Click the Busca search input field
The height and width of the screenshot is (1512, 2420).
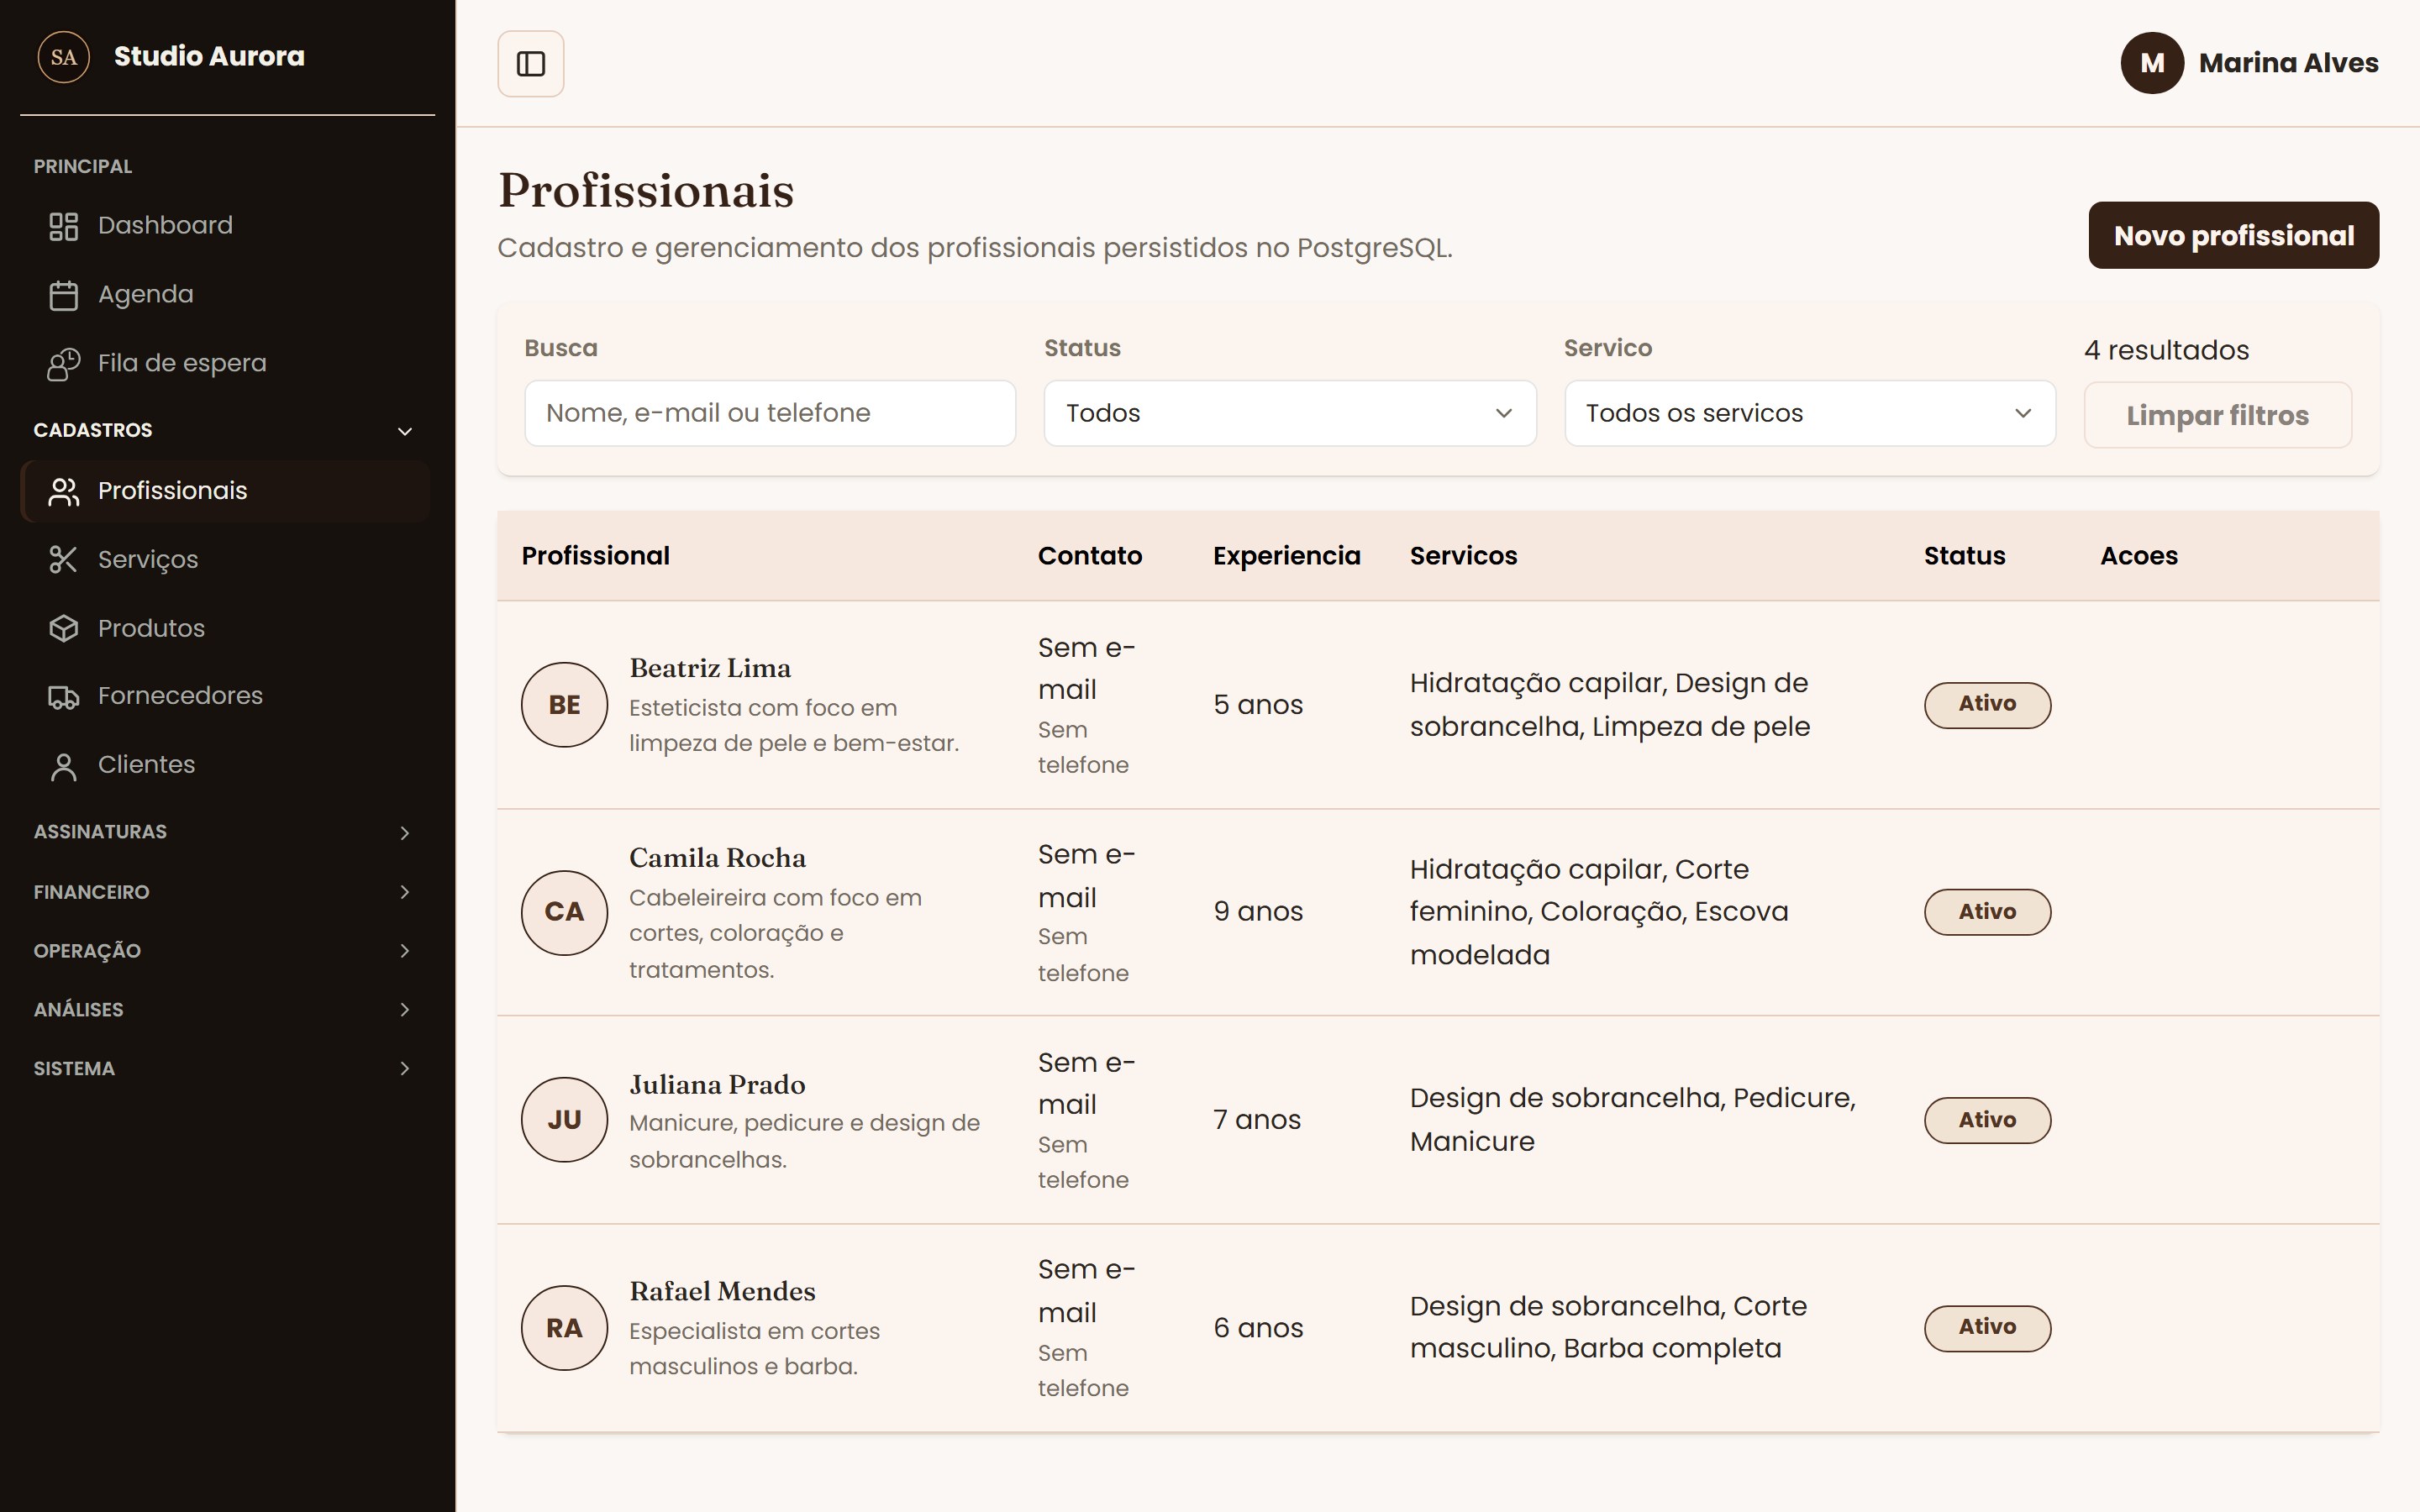770,413
